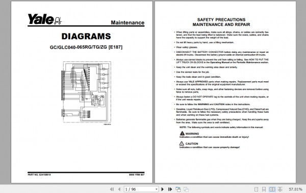The width and height of the screenshot is (306, 193).
Task: Click the Maintenance heading on the cover
Action: pos(127,22)
